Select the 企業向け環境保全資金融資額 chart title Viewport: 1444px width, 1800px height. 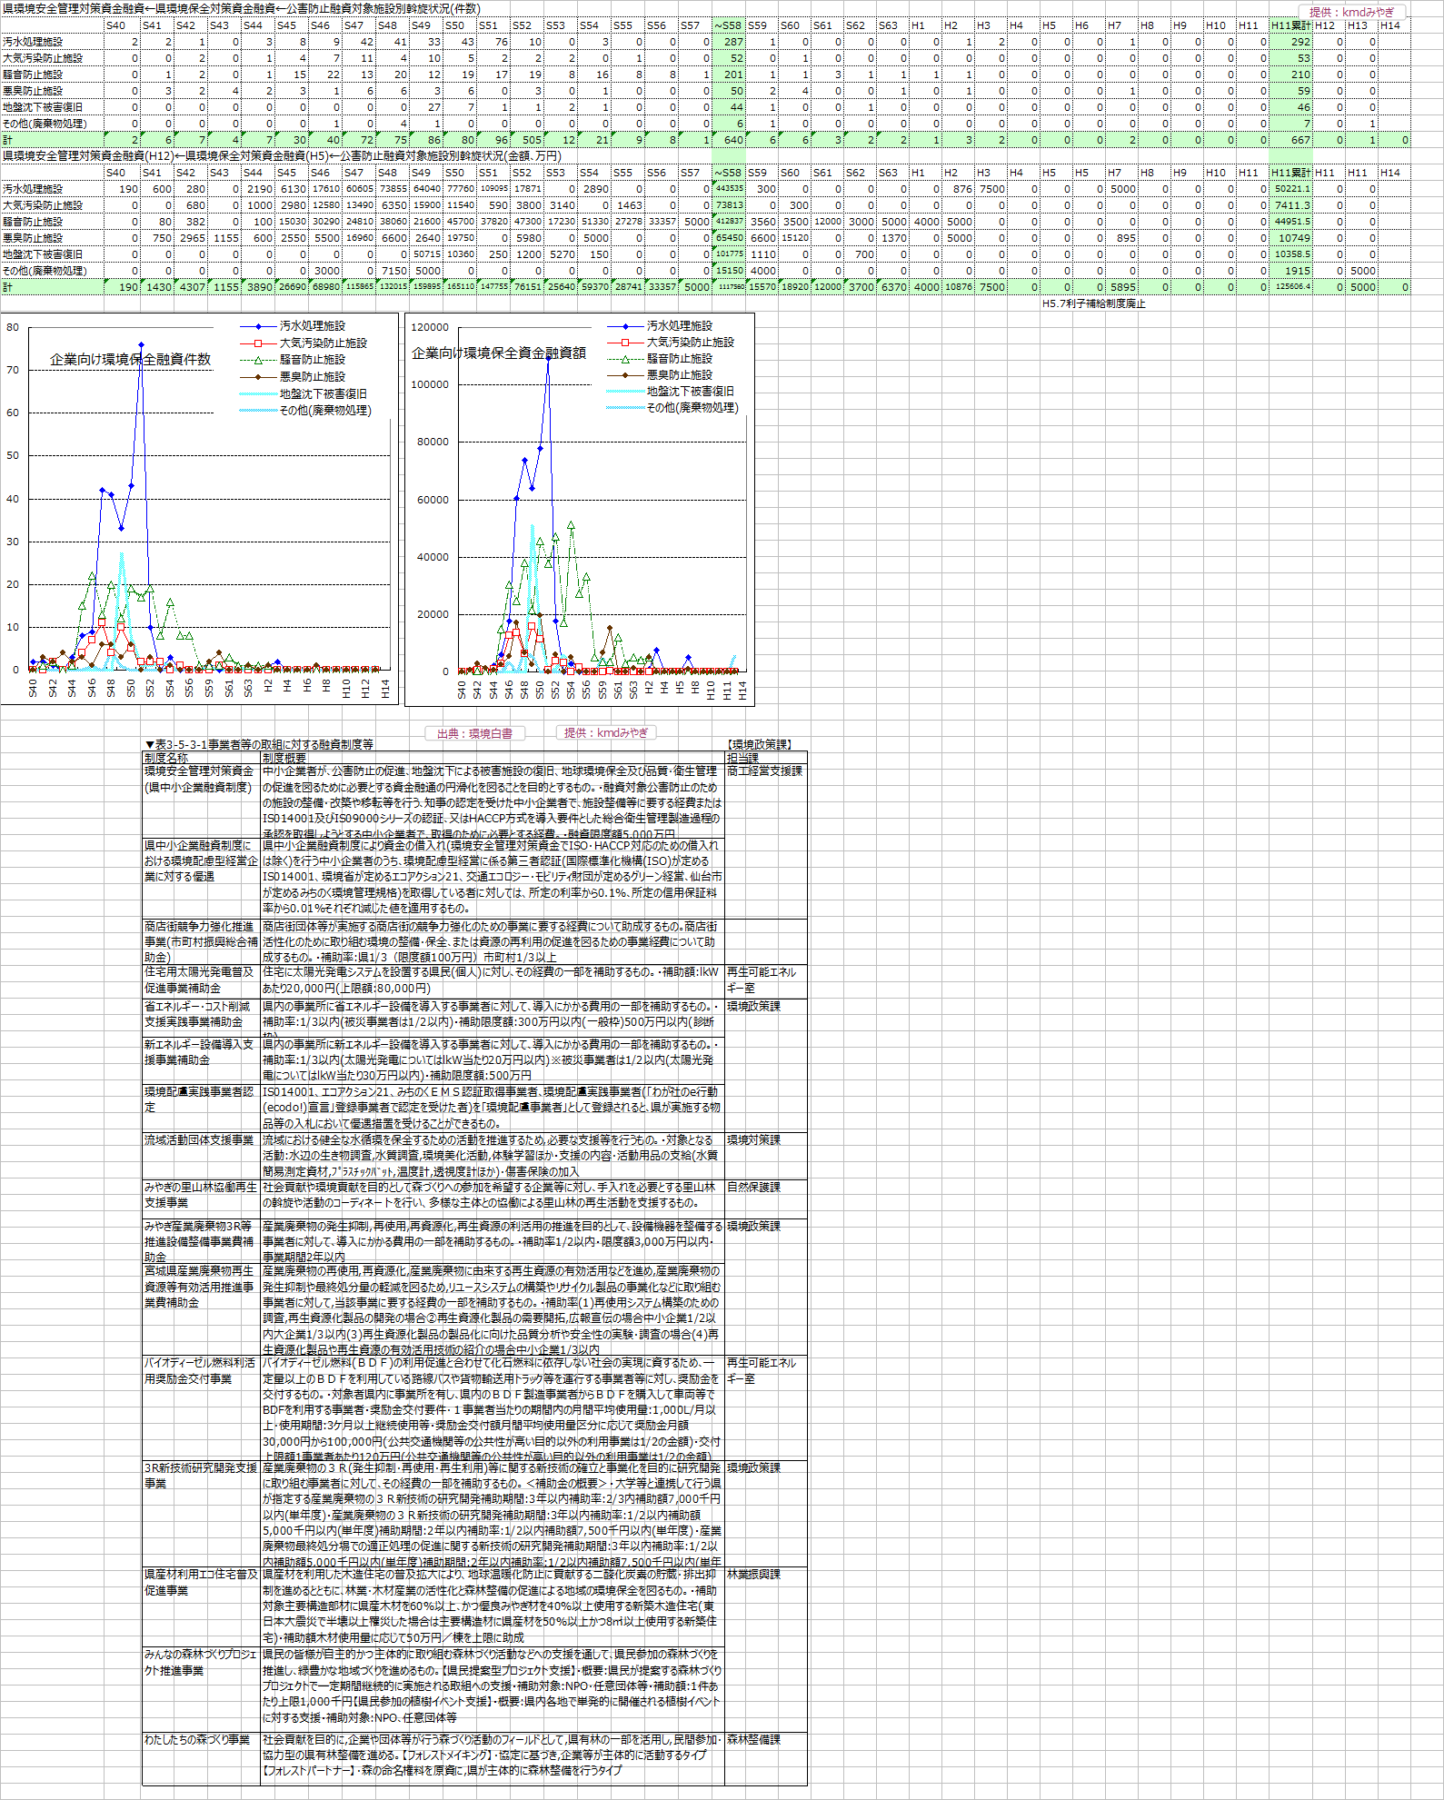point(499,353)
